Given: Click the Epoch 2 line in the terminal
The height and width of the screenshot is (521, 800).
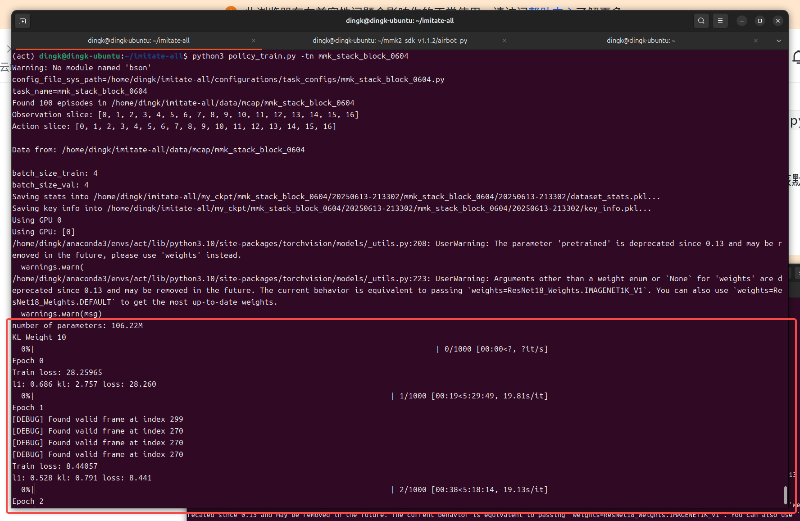Looking at the screenshot, I should pyautogui.click(x=28, y=501).
